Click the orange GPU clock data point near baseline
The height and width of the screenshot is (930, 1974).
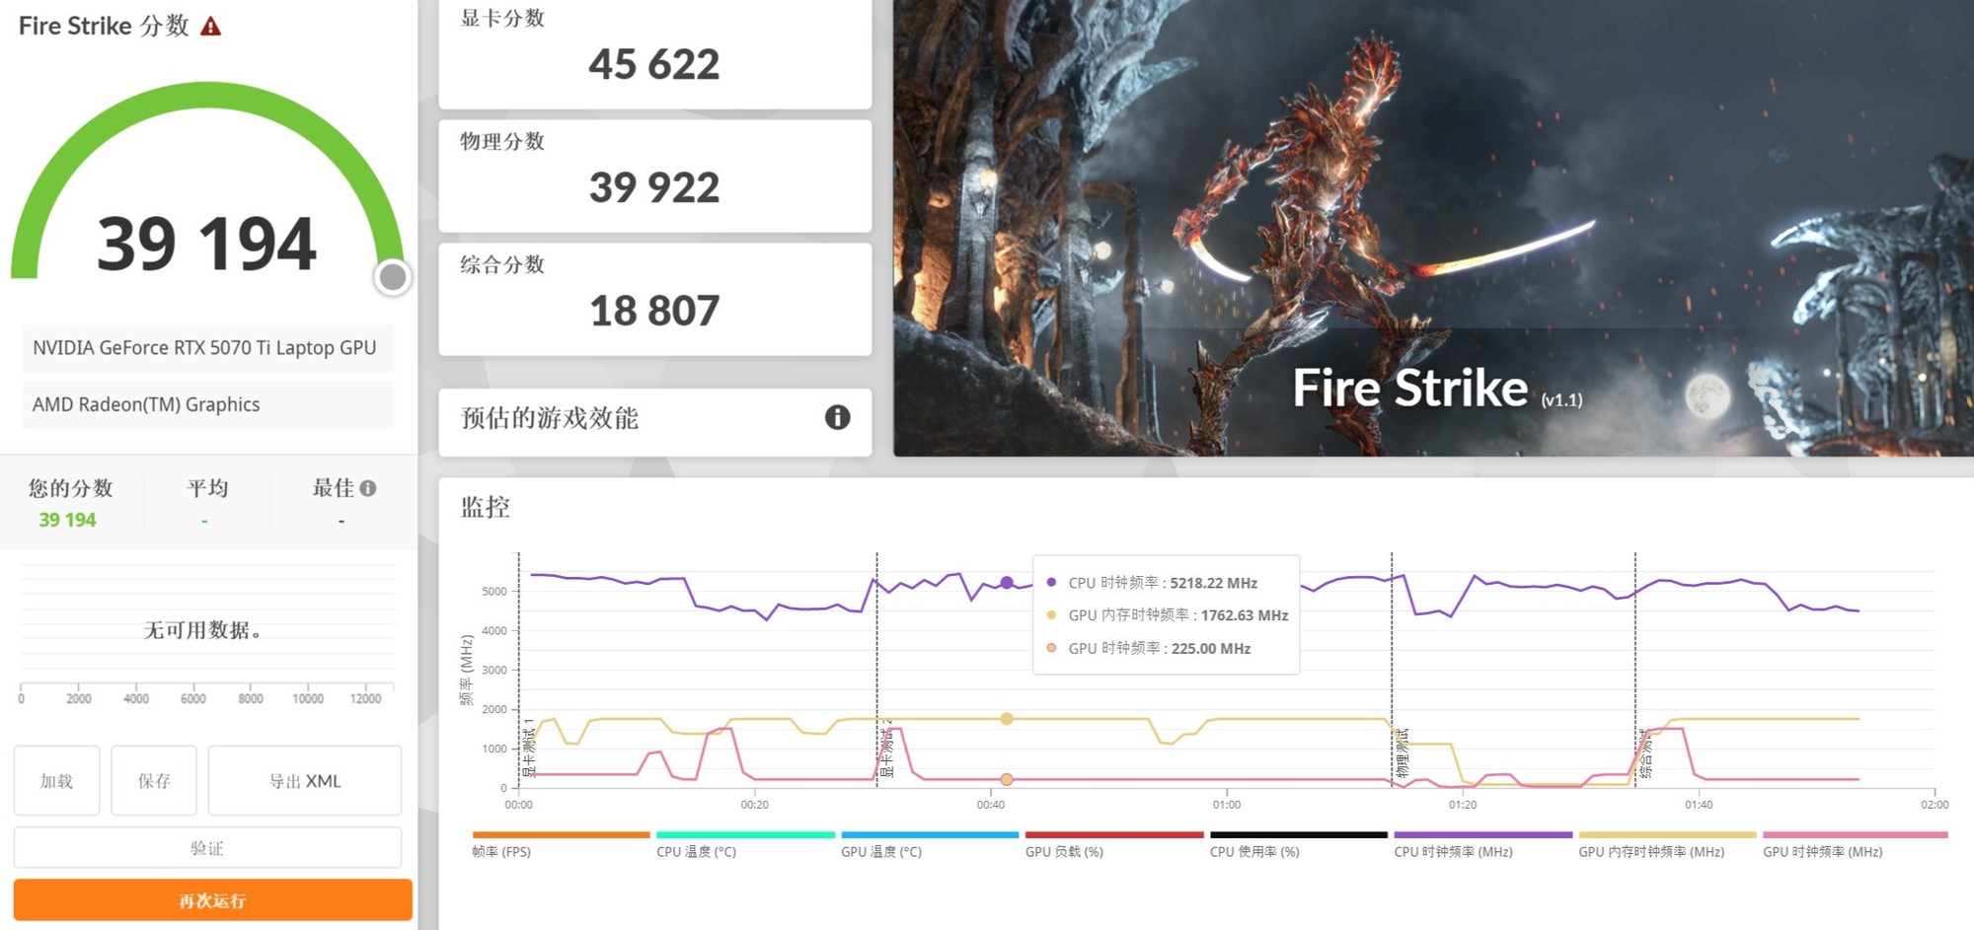pos(1006,779)
